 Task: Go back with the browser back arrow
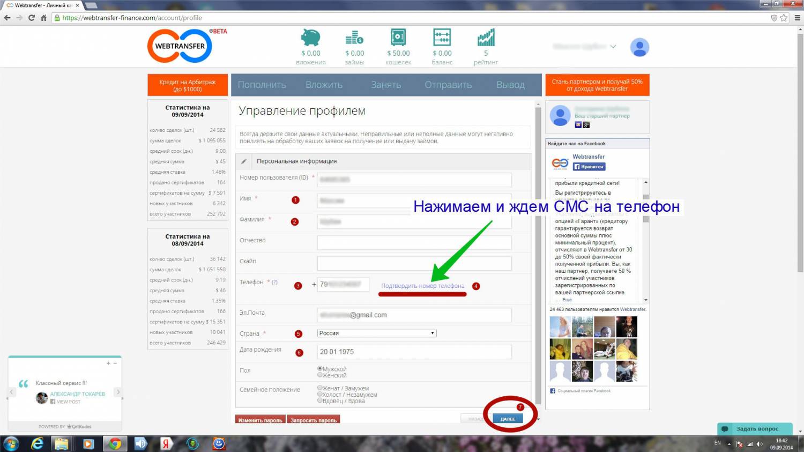[x=8, y=18]
